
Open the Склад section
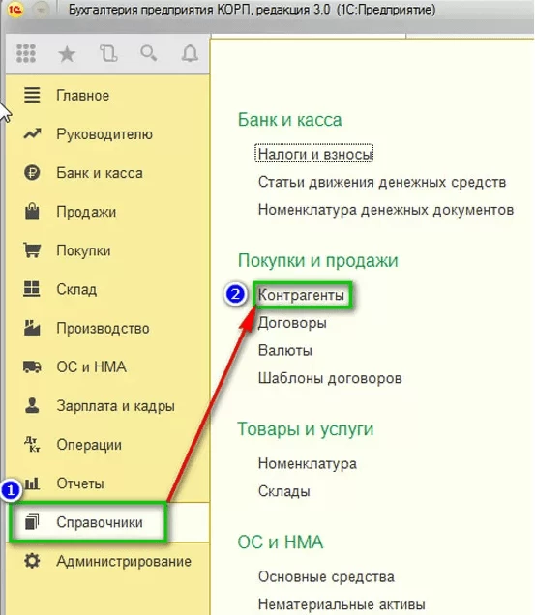[76, 289]
